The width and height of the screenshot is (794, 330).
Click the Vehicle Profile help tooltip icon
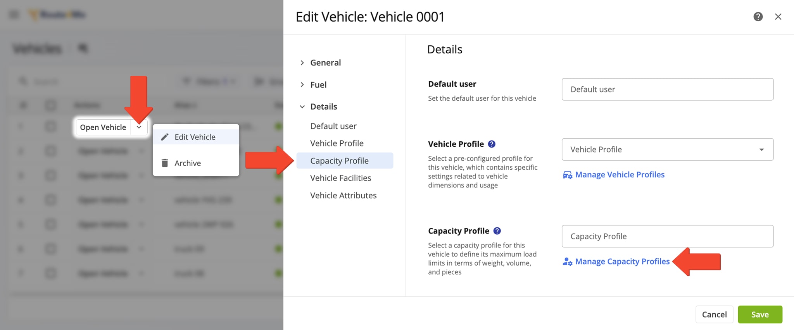[492, 144]
